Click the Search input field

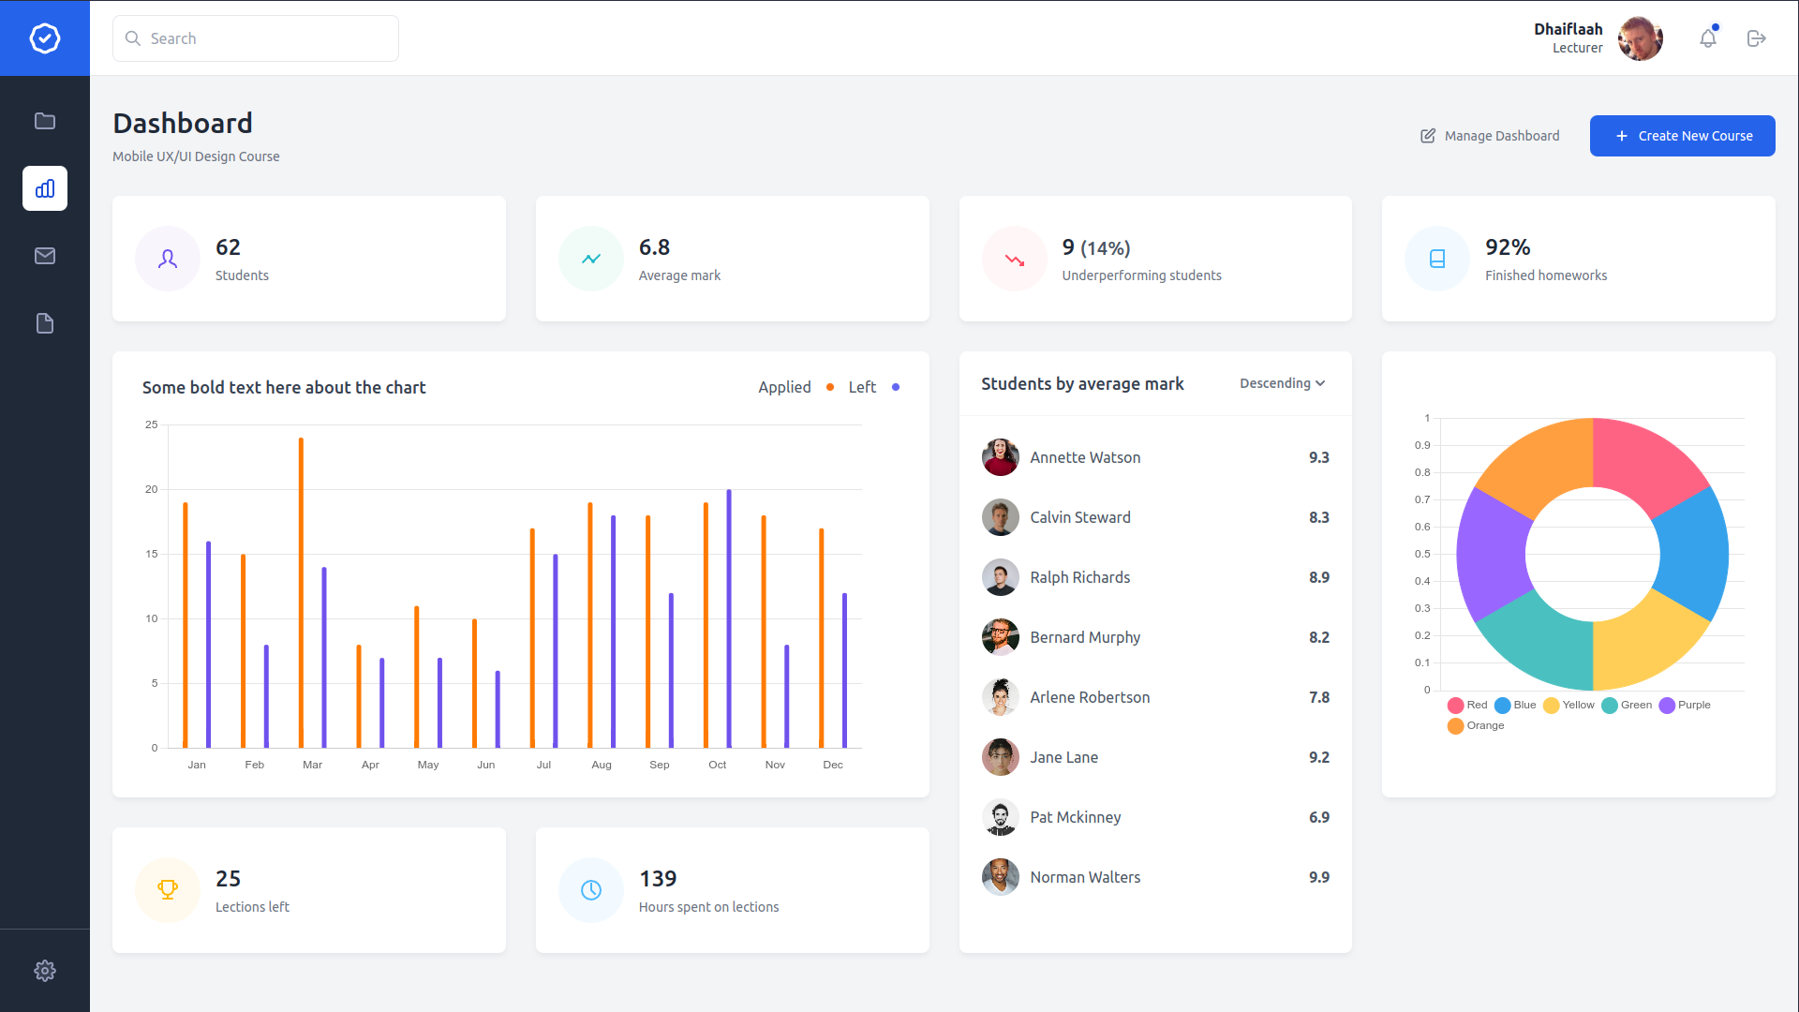[x=256, y=38]
